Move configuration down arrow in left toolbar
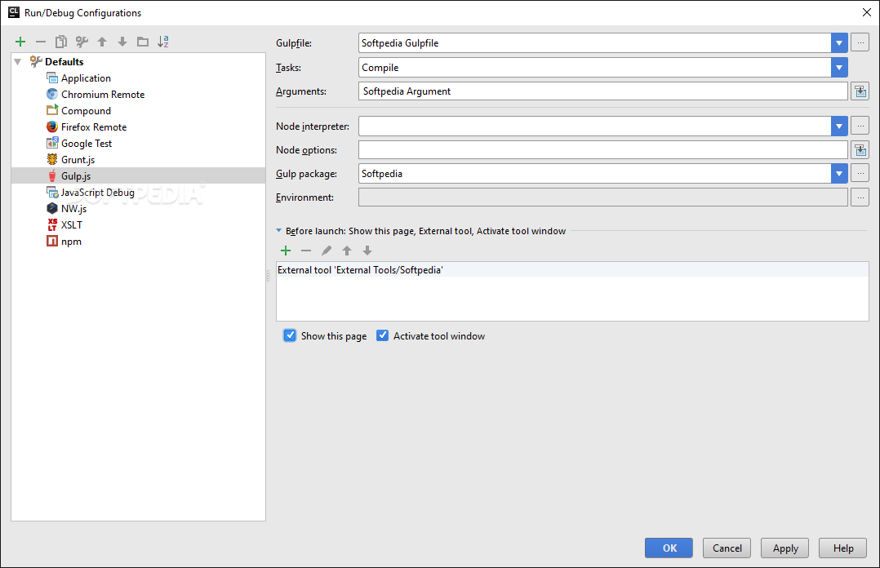 tap(122, 42)
